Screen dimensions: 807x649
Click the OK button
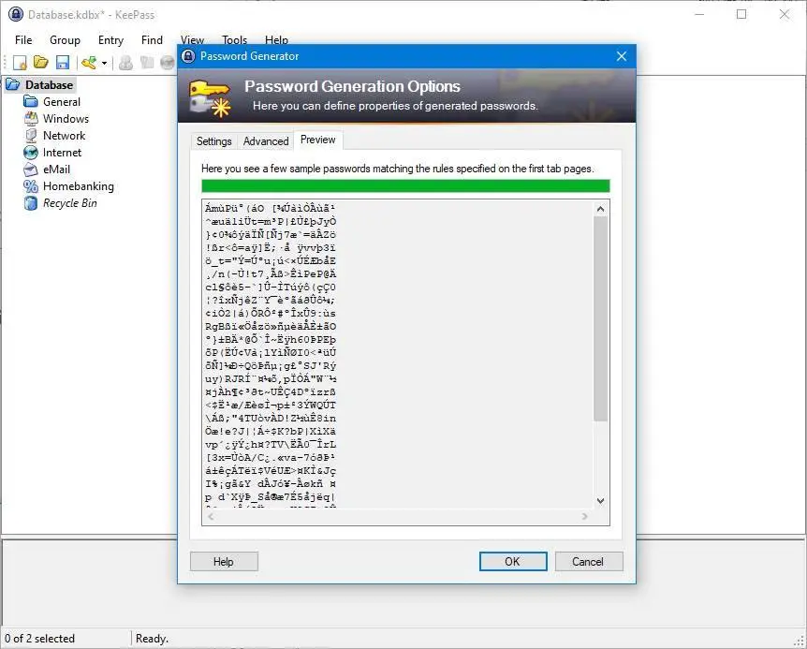(513, 562)
